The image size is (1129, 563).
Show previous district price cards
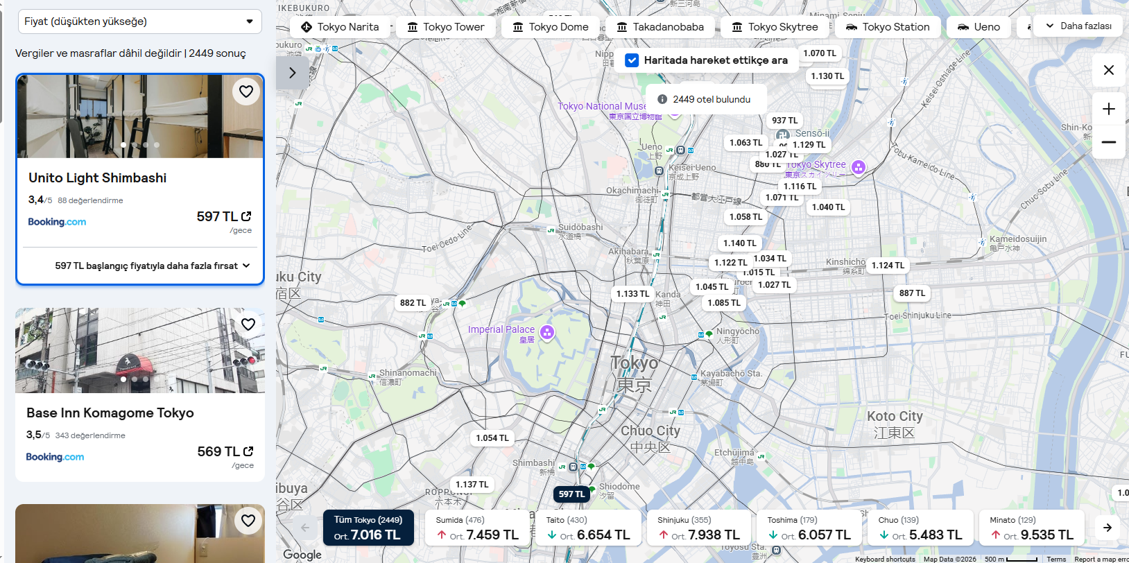coord(305,528)
